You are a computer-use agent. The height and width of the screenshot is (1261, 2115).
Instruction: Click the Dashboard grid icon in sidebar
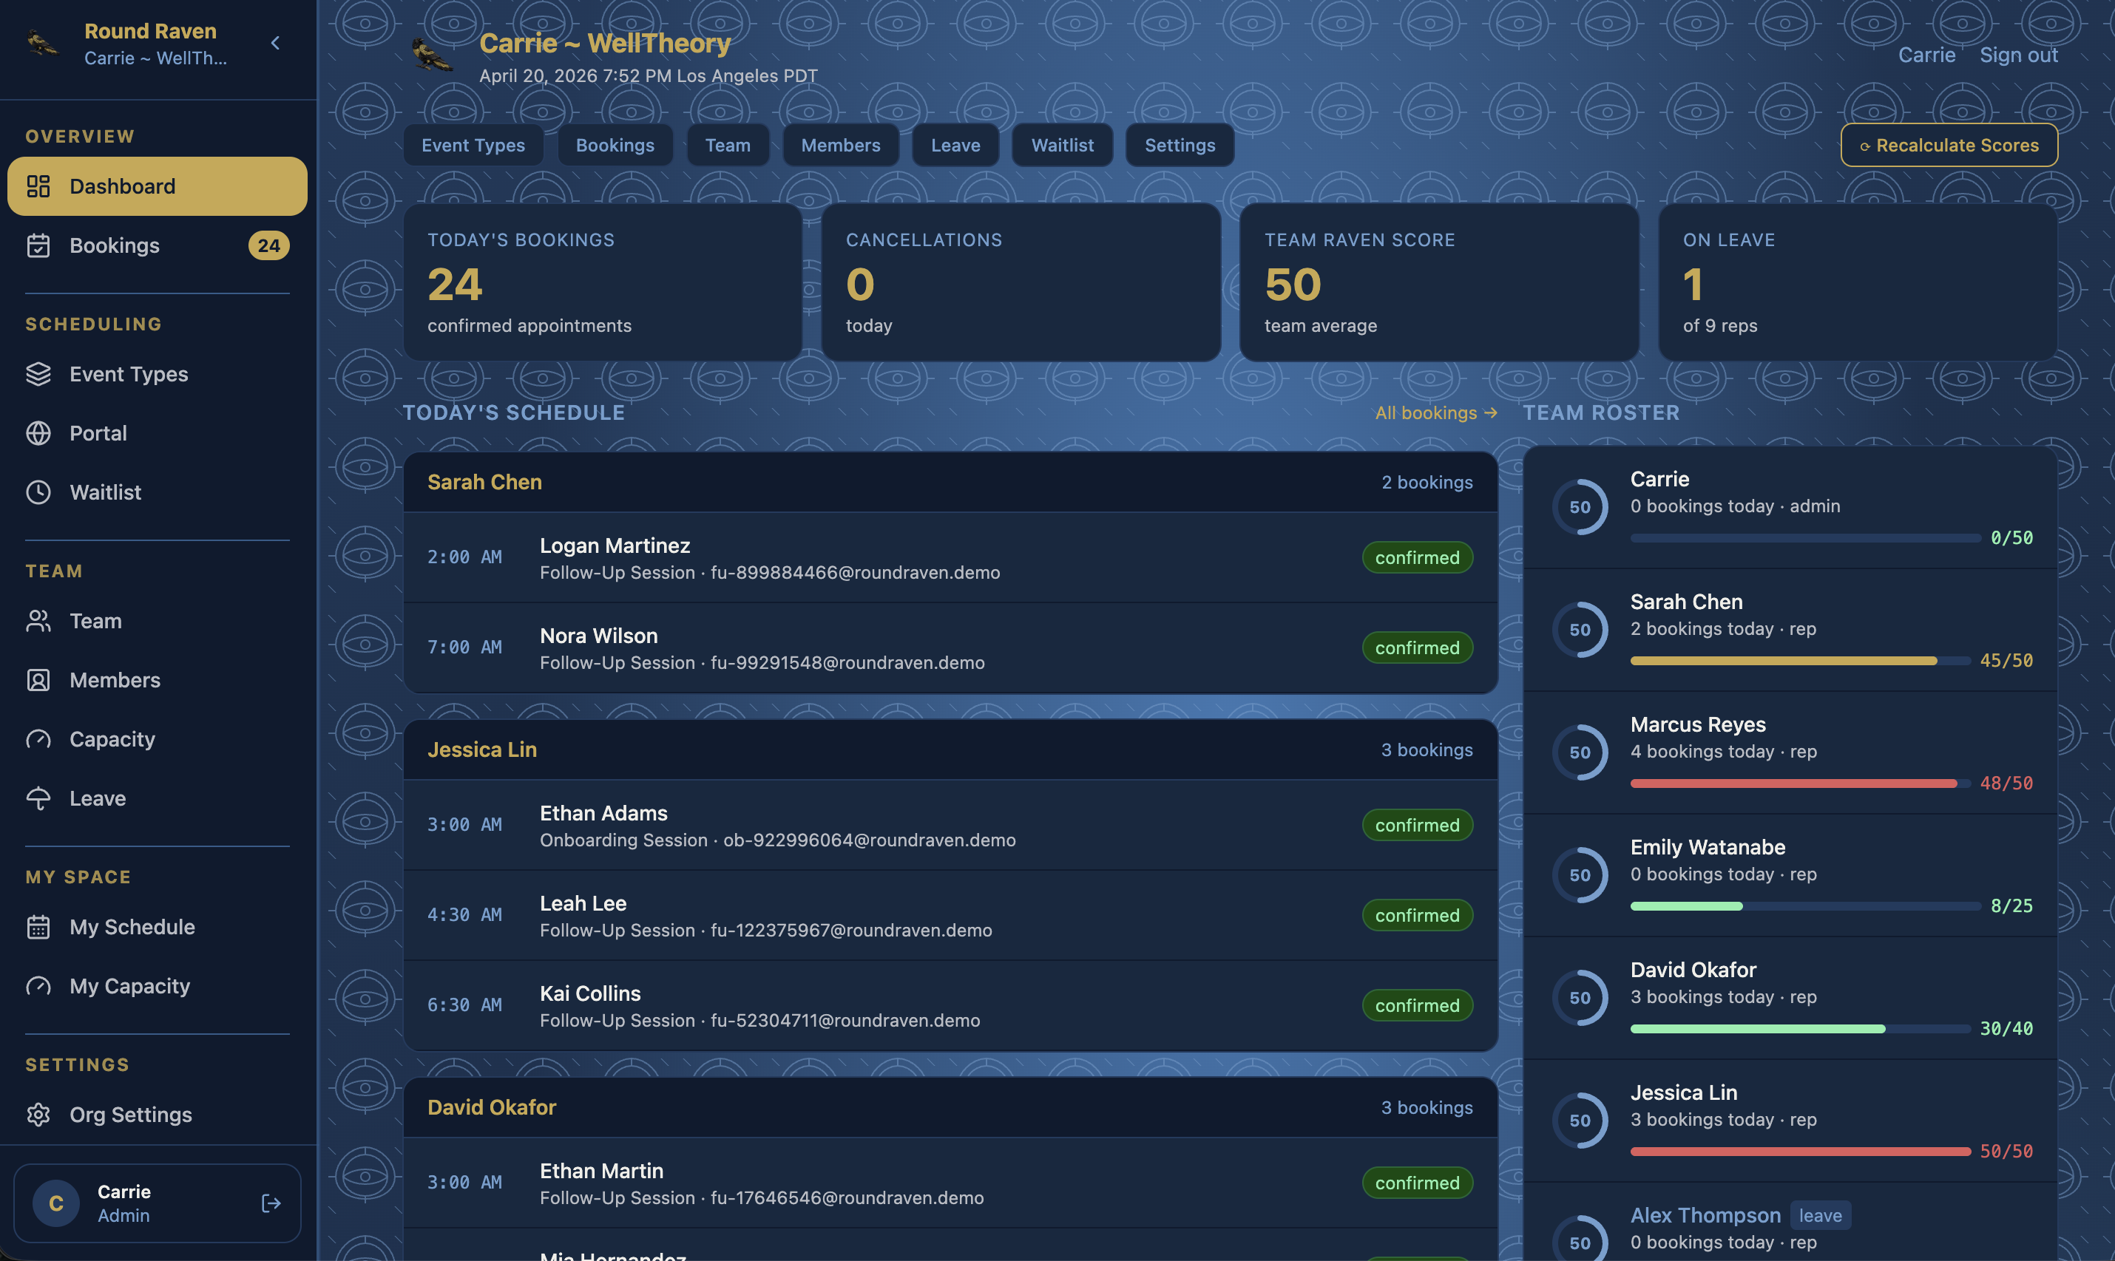(38, 186)
